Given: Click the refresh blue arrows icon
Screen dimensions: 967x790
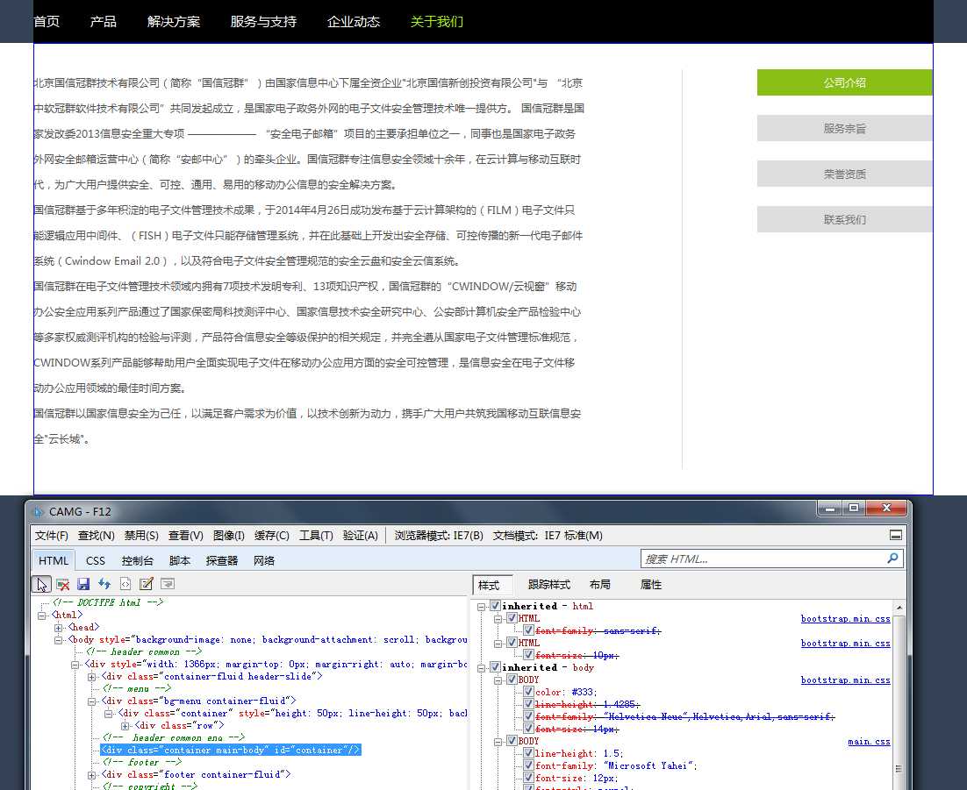Looking at the screenshot, I should point(104,584).
